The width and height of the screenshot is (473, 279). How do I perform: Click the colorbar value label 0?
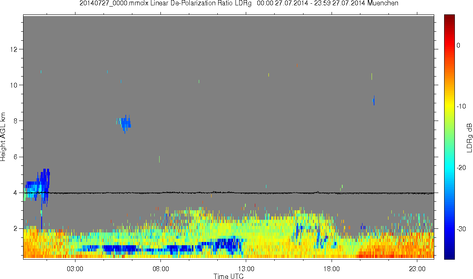pos(459,45)
